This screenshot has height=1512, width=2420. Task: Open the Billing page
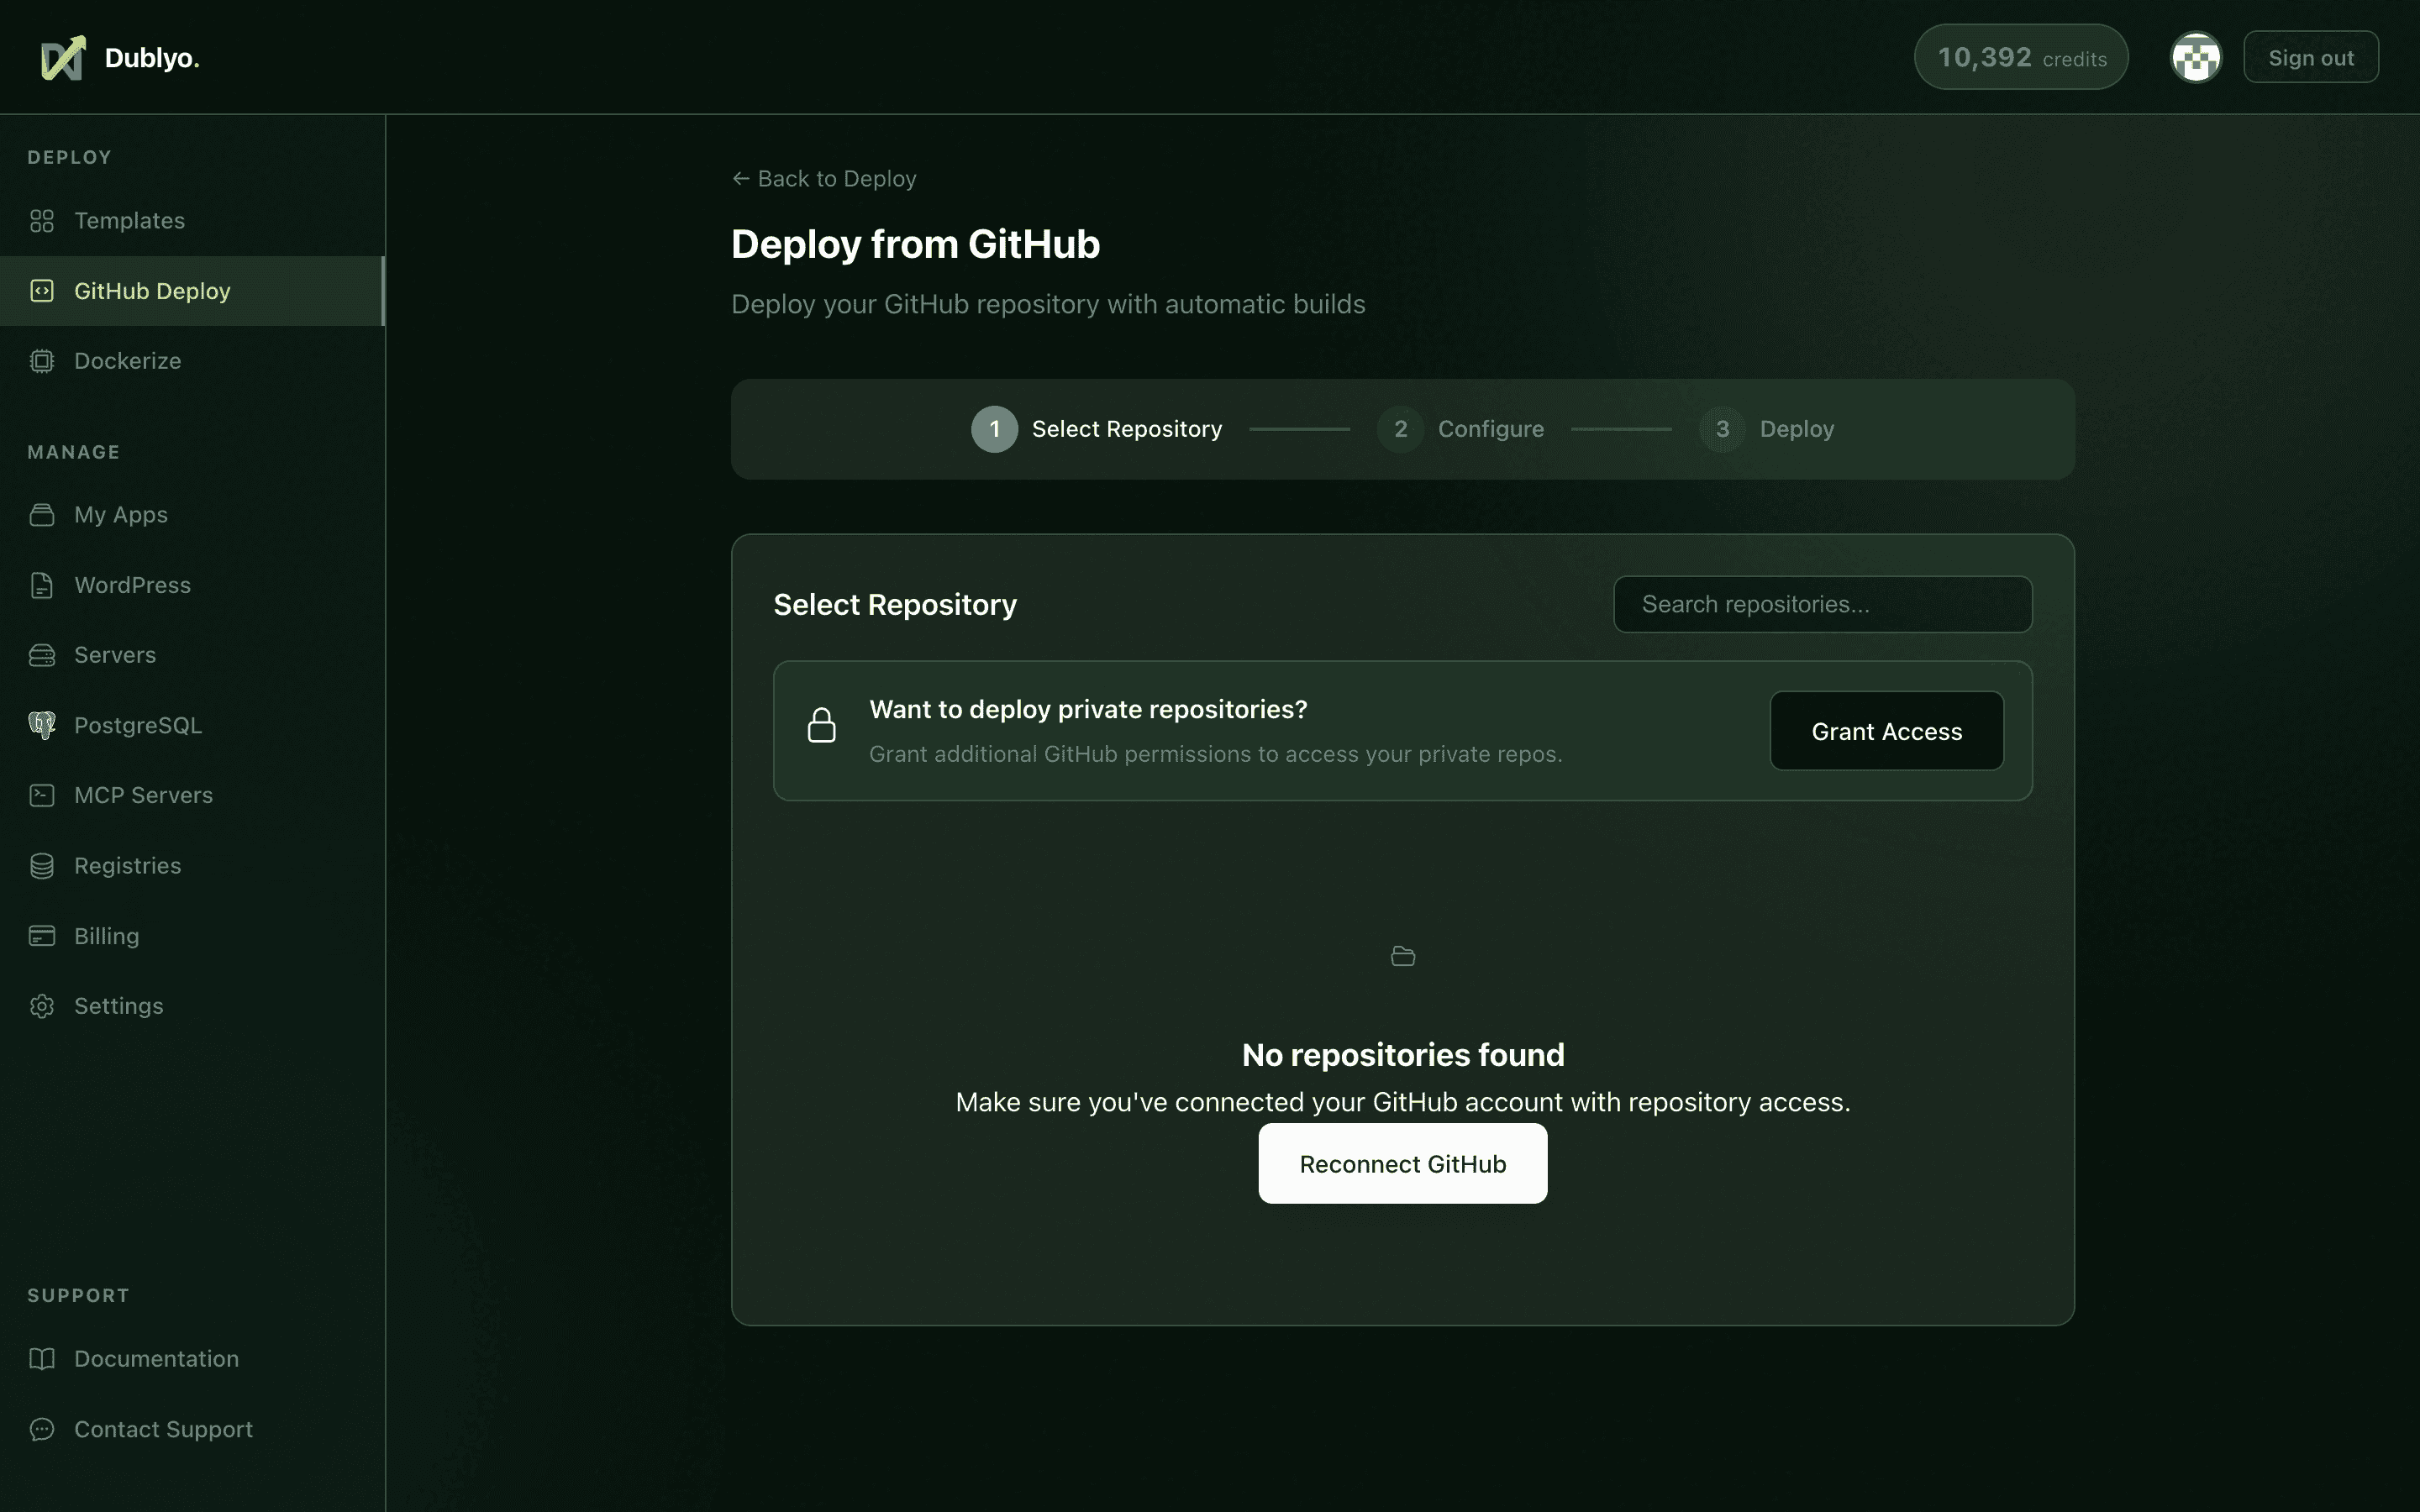click(107, 935)
